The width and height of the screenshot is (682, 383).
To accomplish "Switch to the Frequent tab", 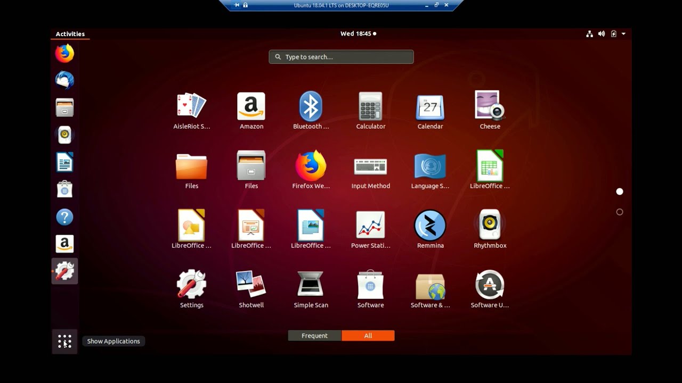I will click(x=314, y=336).
